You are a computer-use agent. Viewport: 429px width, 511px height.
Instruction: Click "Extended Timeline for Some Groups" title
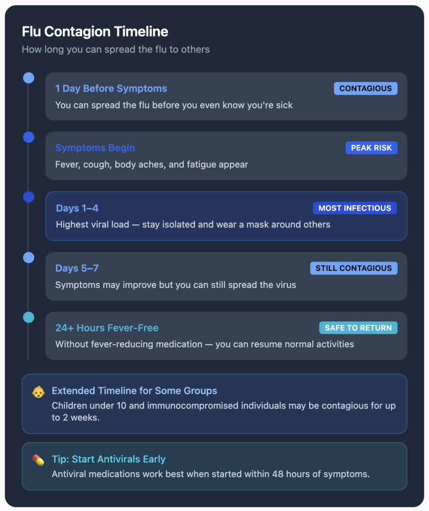coord(134,390)
